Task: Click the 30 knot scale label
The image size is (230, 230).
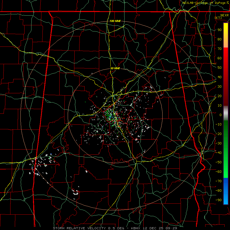Action: pyautogui.click(x=220, y=87)
